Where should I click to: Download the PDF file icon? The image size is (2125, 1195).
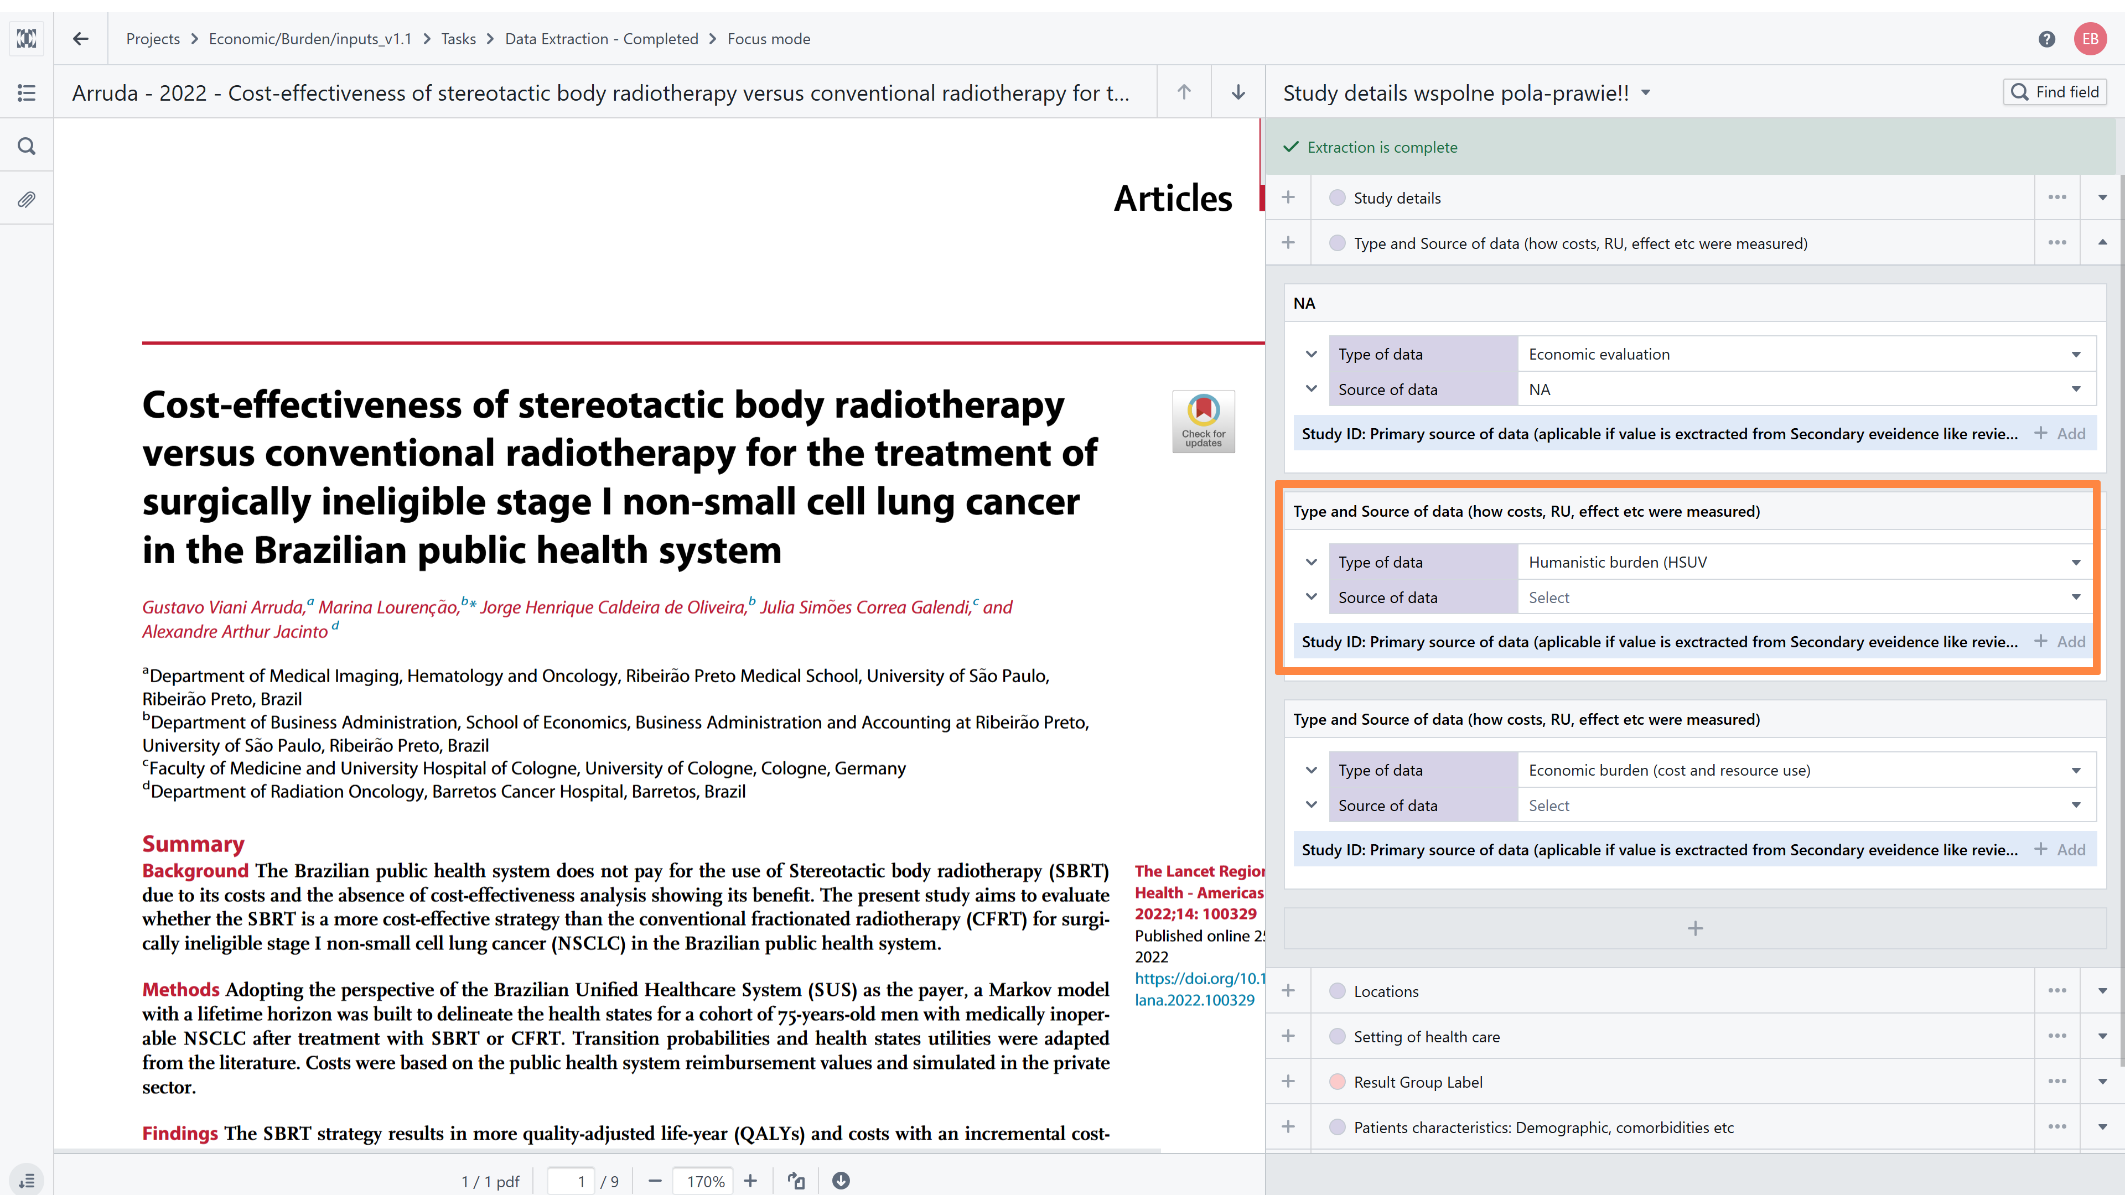pyautogui.click(x=841, y=1181)
